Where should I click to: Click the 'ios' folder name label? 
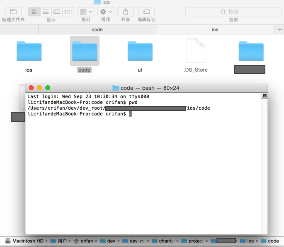click(x=29, y=70)
